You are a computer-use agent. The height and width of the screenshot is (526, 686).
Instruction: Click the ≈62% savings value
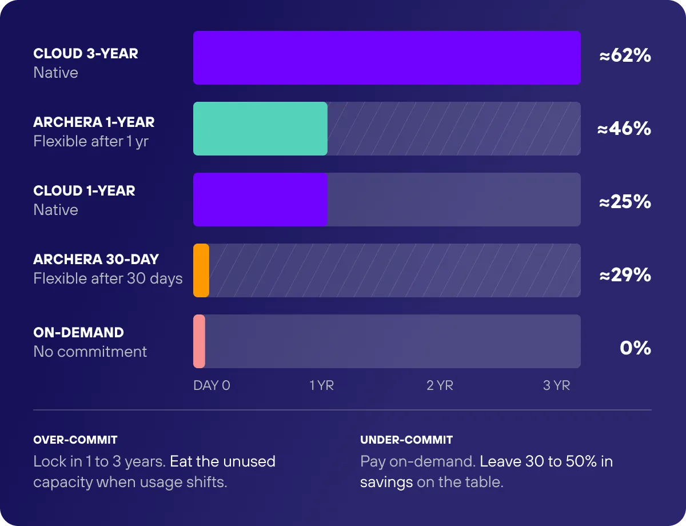[x=625, y=56]
